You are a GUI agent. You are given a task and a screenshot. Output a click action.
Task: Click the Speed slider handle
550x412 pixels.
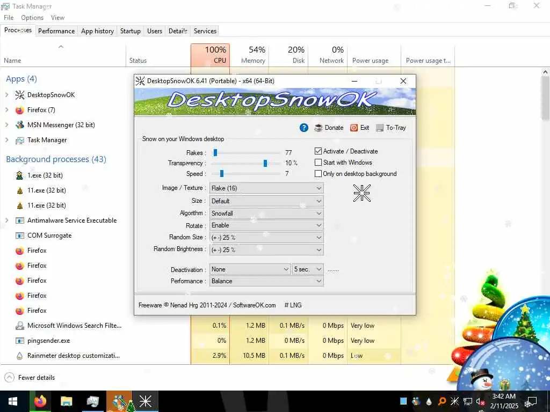pos(222,174)
